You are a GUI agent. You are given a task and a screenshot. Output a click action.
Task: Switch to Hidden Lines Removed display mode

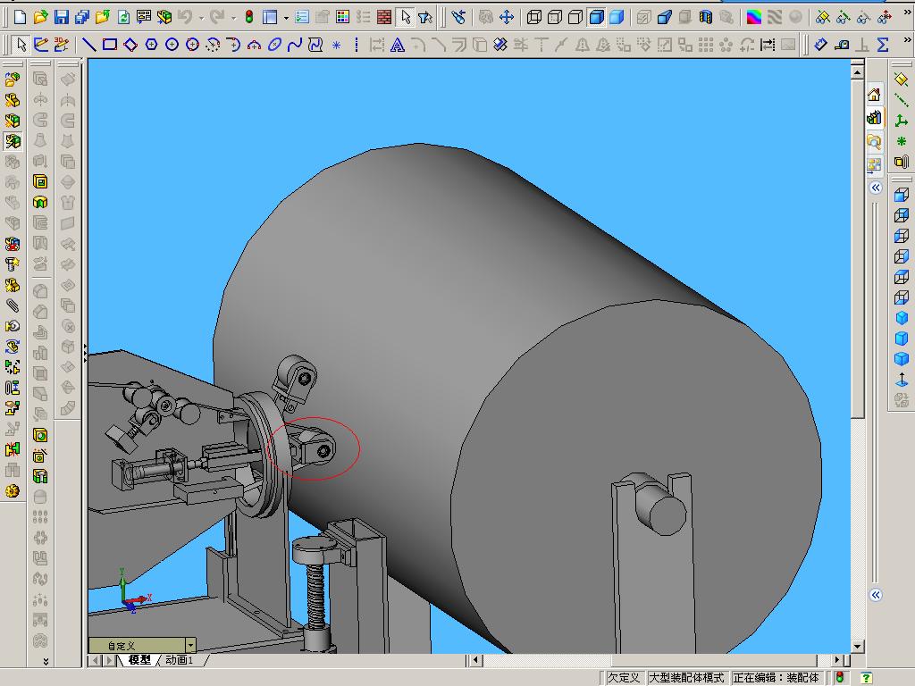[575, 18]
